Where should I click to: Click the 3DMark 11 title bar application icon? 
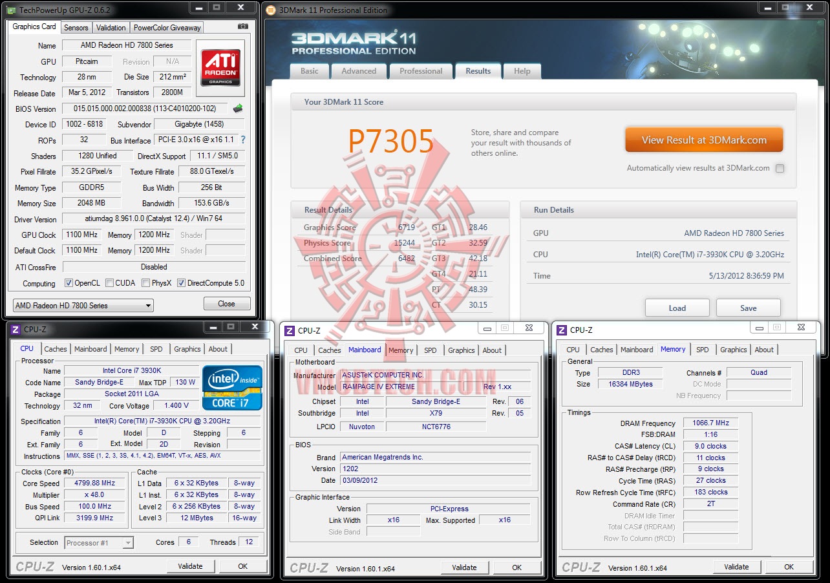[x=272, y=10]
